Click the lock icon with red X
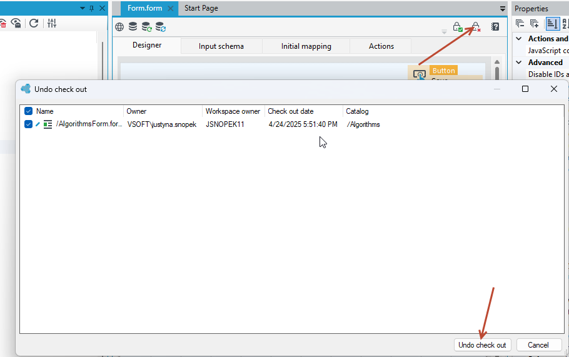569x357 pixels. (476, 27)
